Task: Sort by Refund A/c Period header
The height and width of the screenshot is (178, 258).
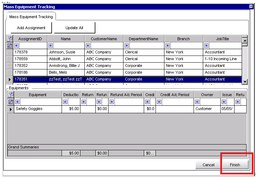Action: click(x=126, y=95)
